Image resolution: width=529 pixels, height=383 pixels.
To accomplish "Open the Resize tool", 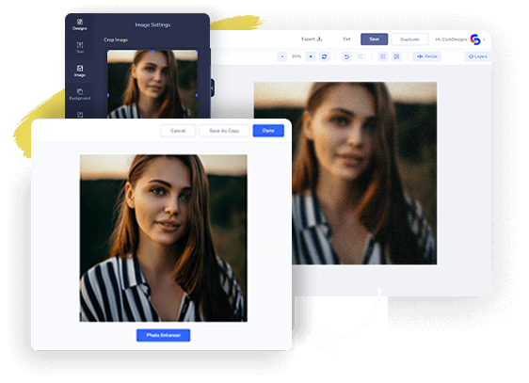I will click(x=427, y=56).
